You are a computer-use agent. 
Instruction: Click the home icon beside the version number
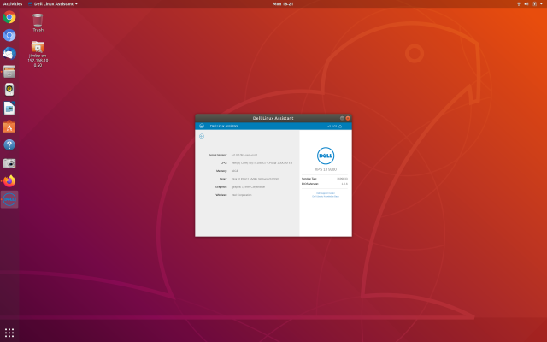[x=339, y=126]
